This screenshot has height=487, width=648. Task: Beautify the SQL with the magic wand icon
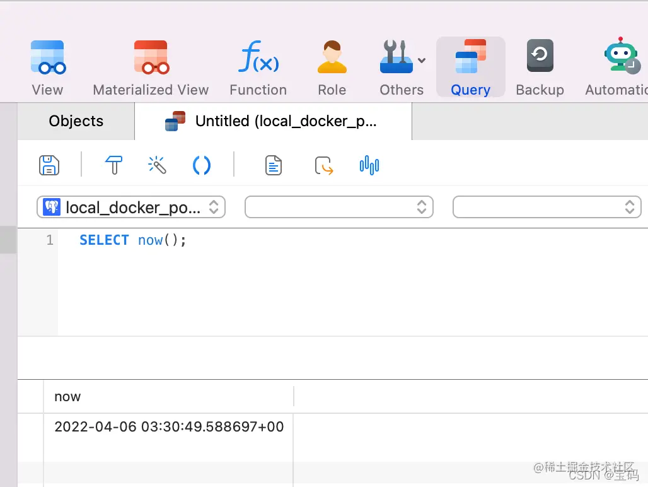click(x=157, y=165)
